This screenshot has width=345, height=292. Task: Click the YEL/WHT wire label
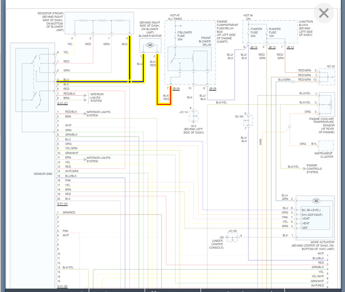[318, 276]
